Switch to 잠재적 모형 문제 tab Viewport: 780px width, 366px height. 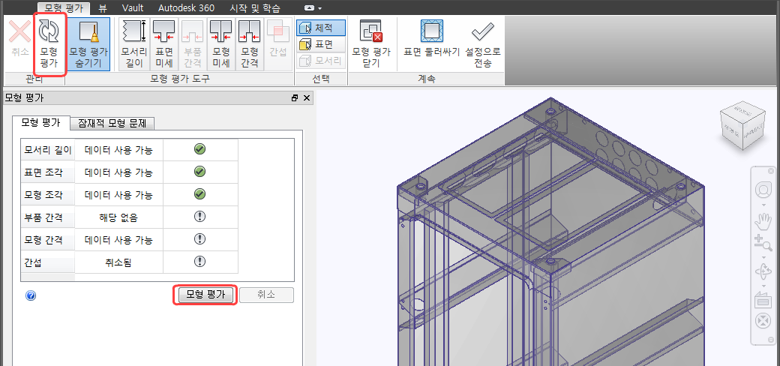coord(112,123)
